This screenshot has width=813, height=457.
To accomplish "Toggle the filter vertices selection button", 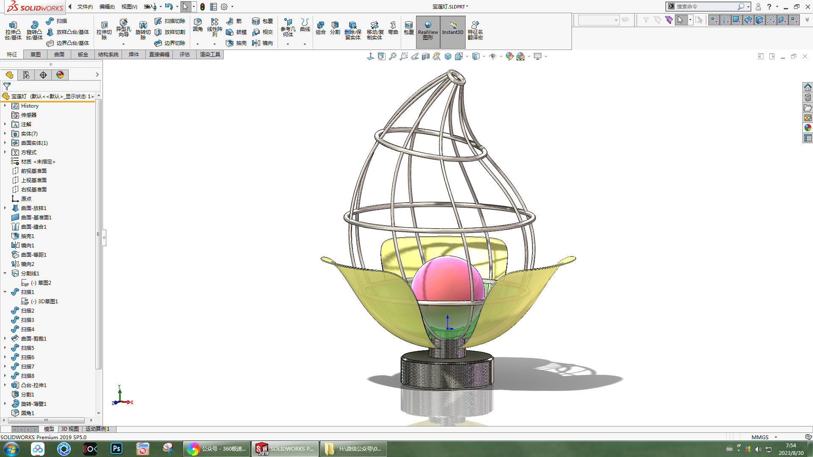I will 714,20.
